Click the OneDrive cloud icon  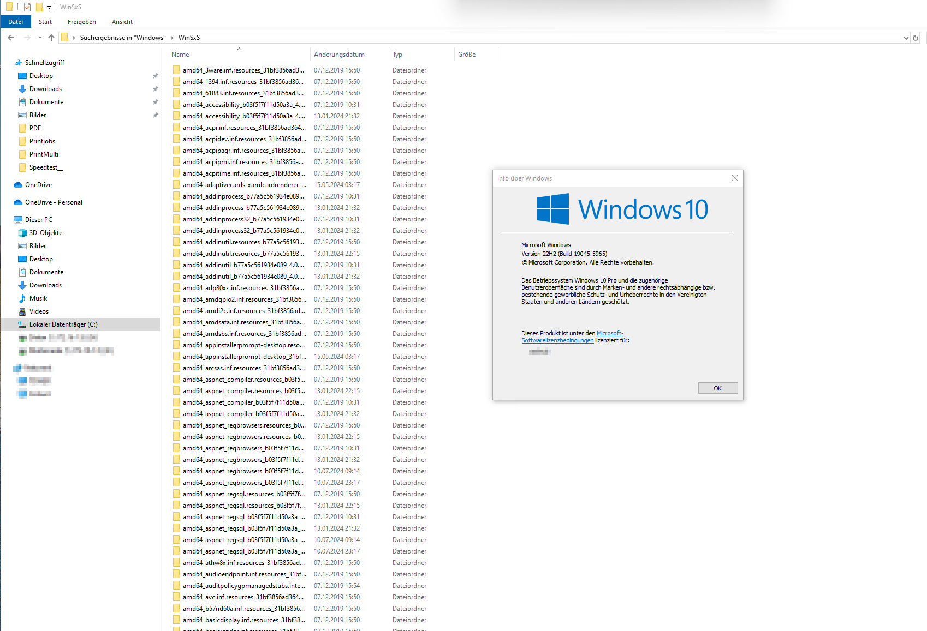click(x=18, y=185)
